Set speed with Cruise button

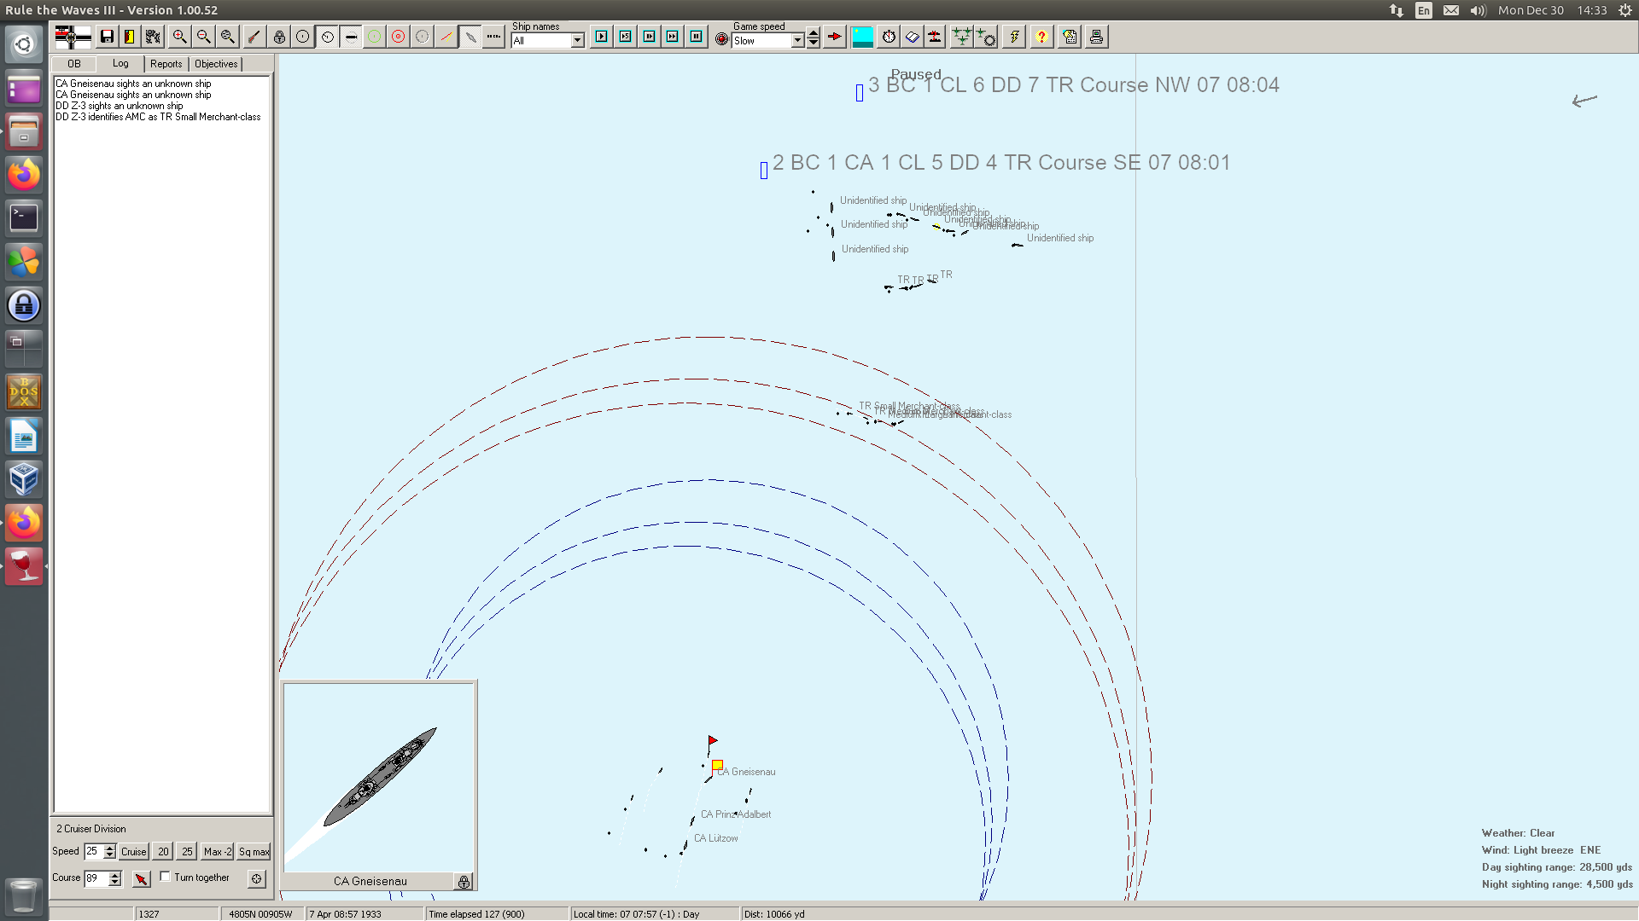tap(134, 851)
